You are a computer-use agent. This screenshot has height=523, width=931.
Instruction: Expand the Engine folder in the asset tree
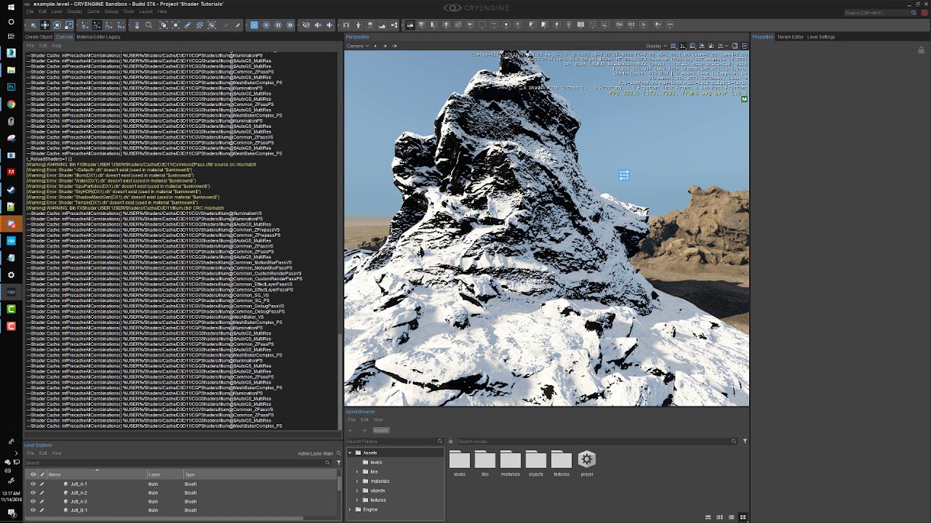point(350,509)
